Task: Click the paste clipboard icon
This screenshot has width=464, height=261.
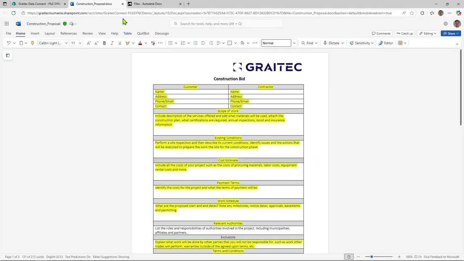Action: pyautogui.click(x=21, y=43)
